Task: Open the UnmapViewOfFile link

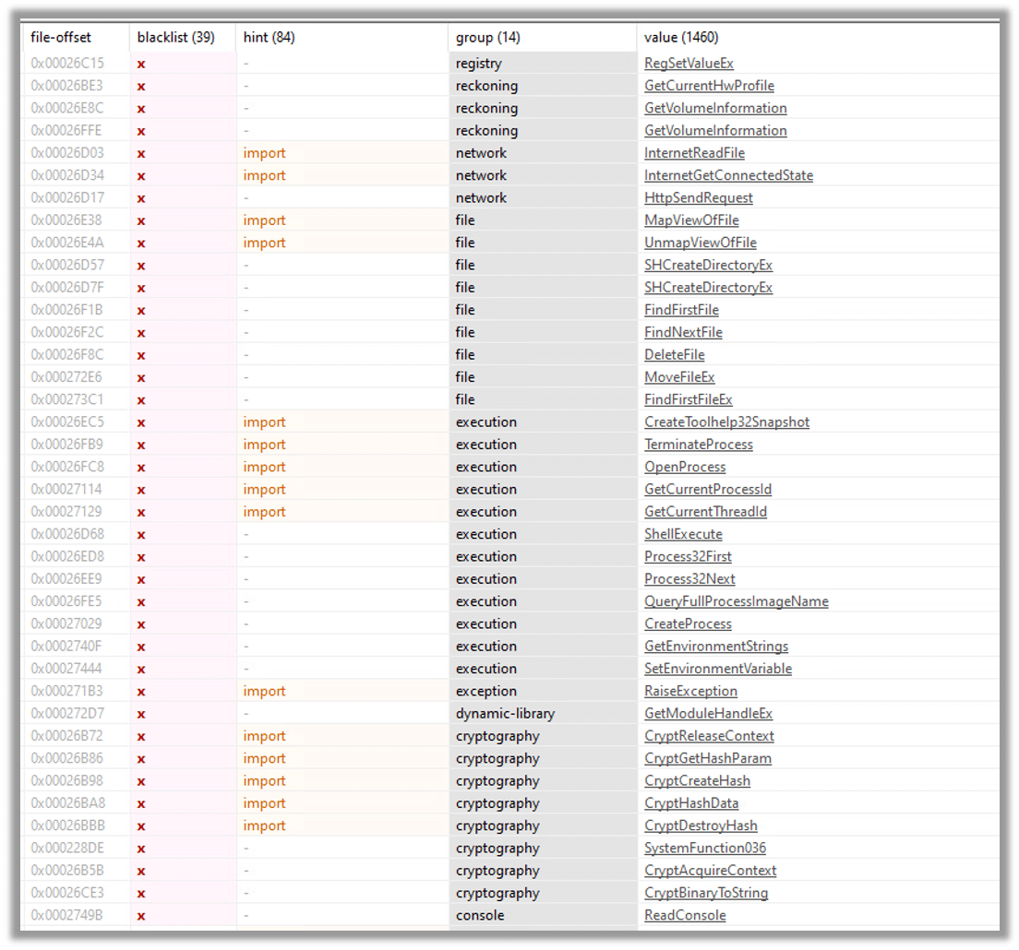Action: [700, 243]
